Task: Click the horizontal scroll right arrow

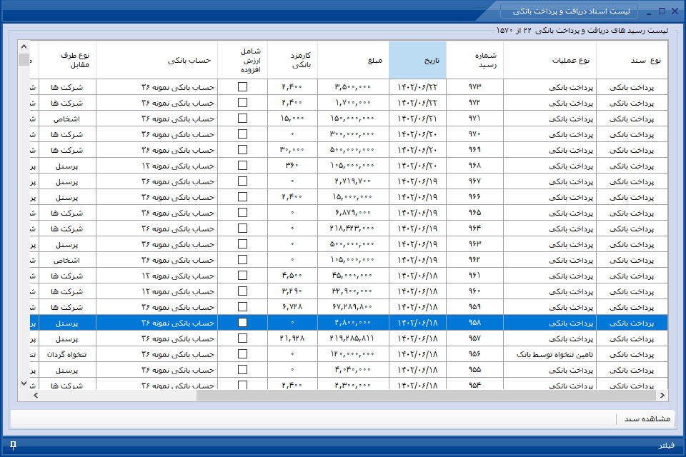Action: tap(662, 396)
